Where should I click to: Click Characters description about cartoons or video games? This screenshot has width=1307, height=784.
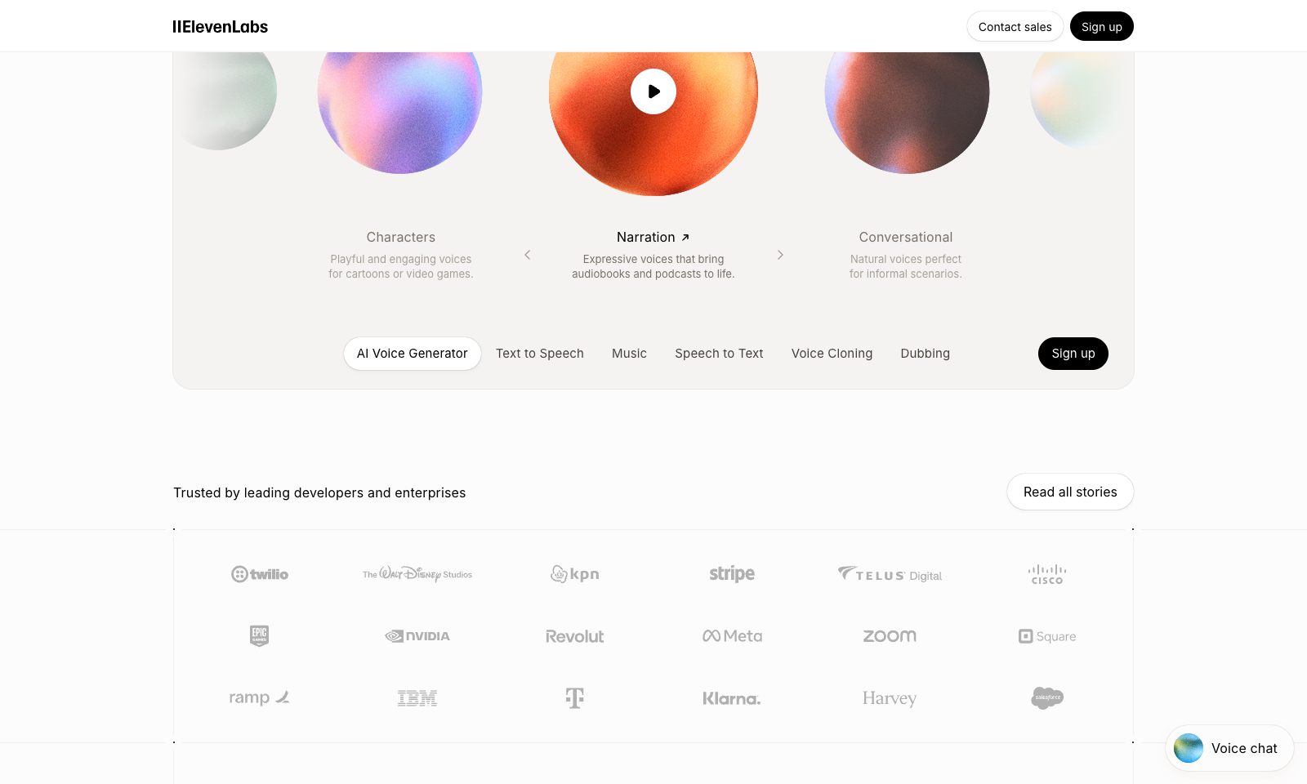point(400,266)
